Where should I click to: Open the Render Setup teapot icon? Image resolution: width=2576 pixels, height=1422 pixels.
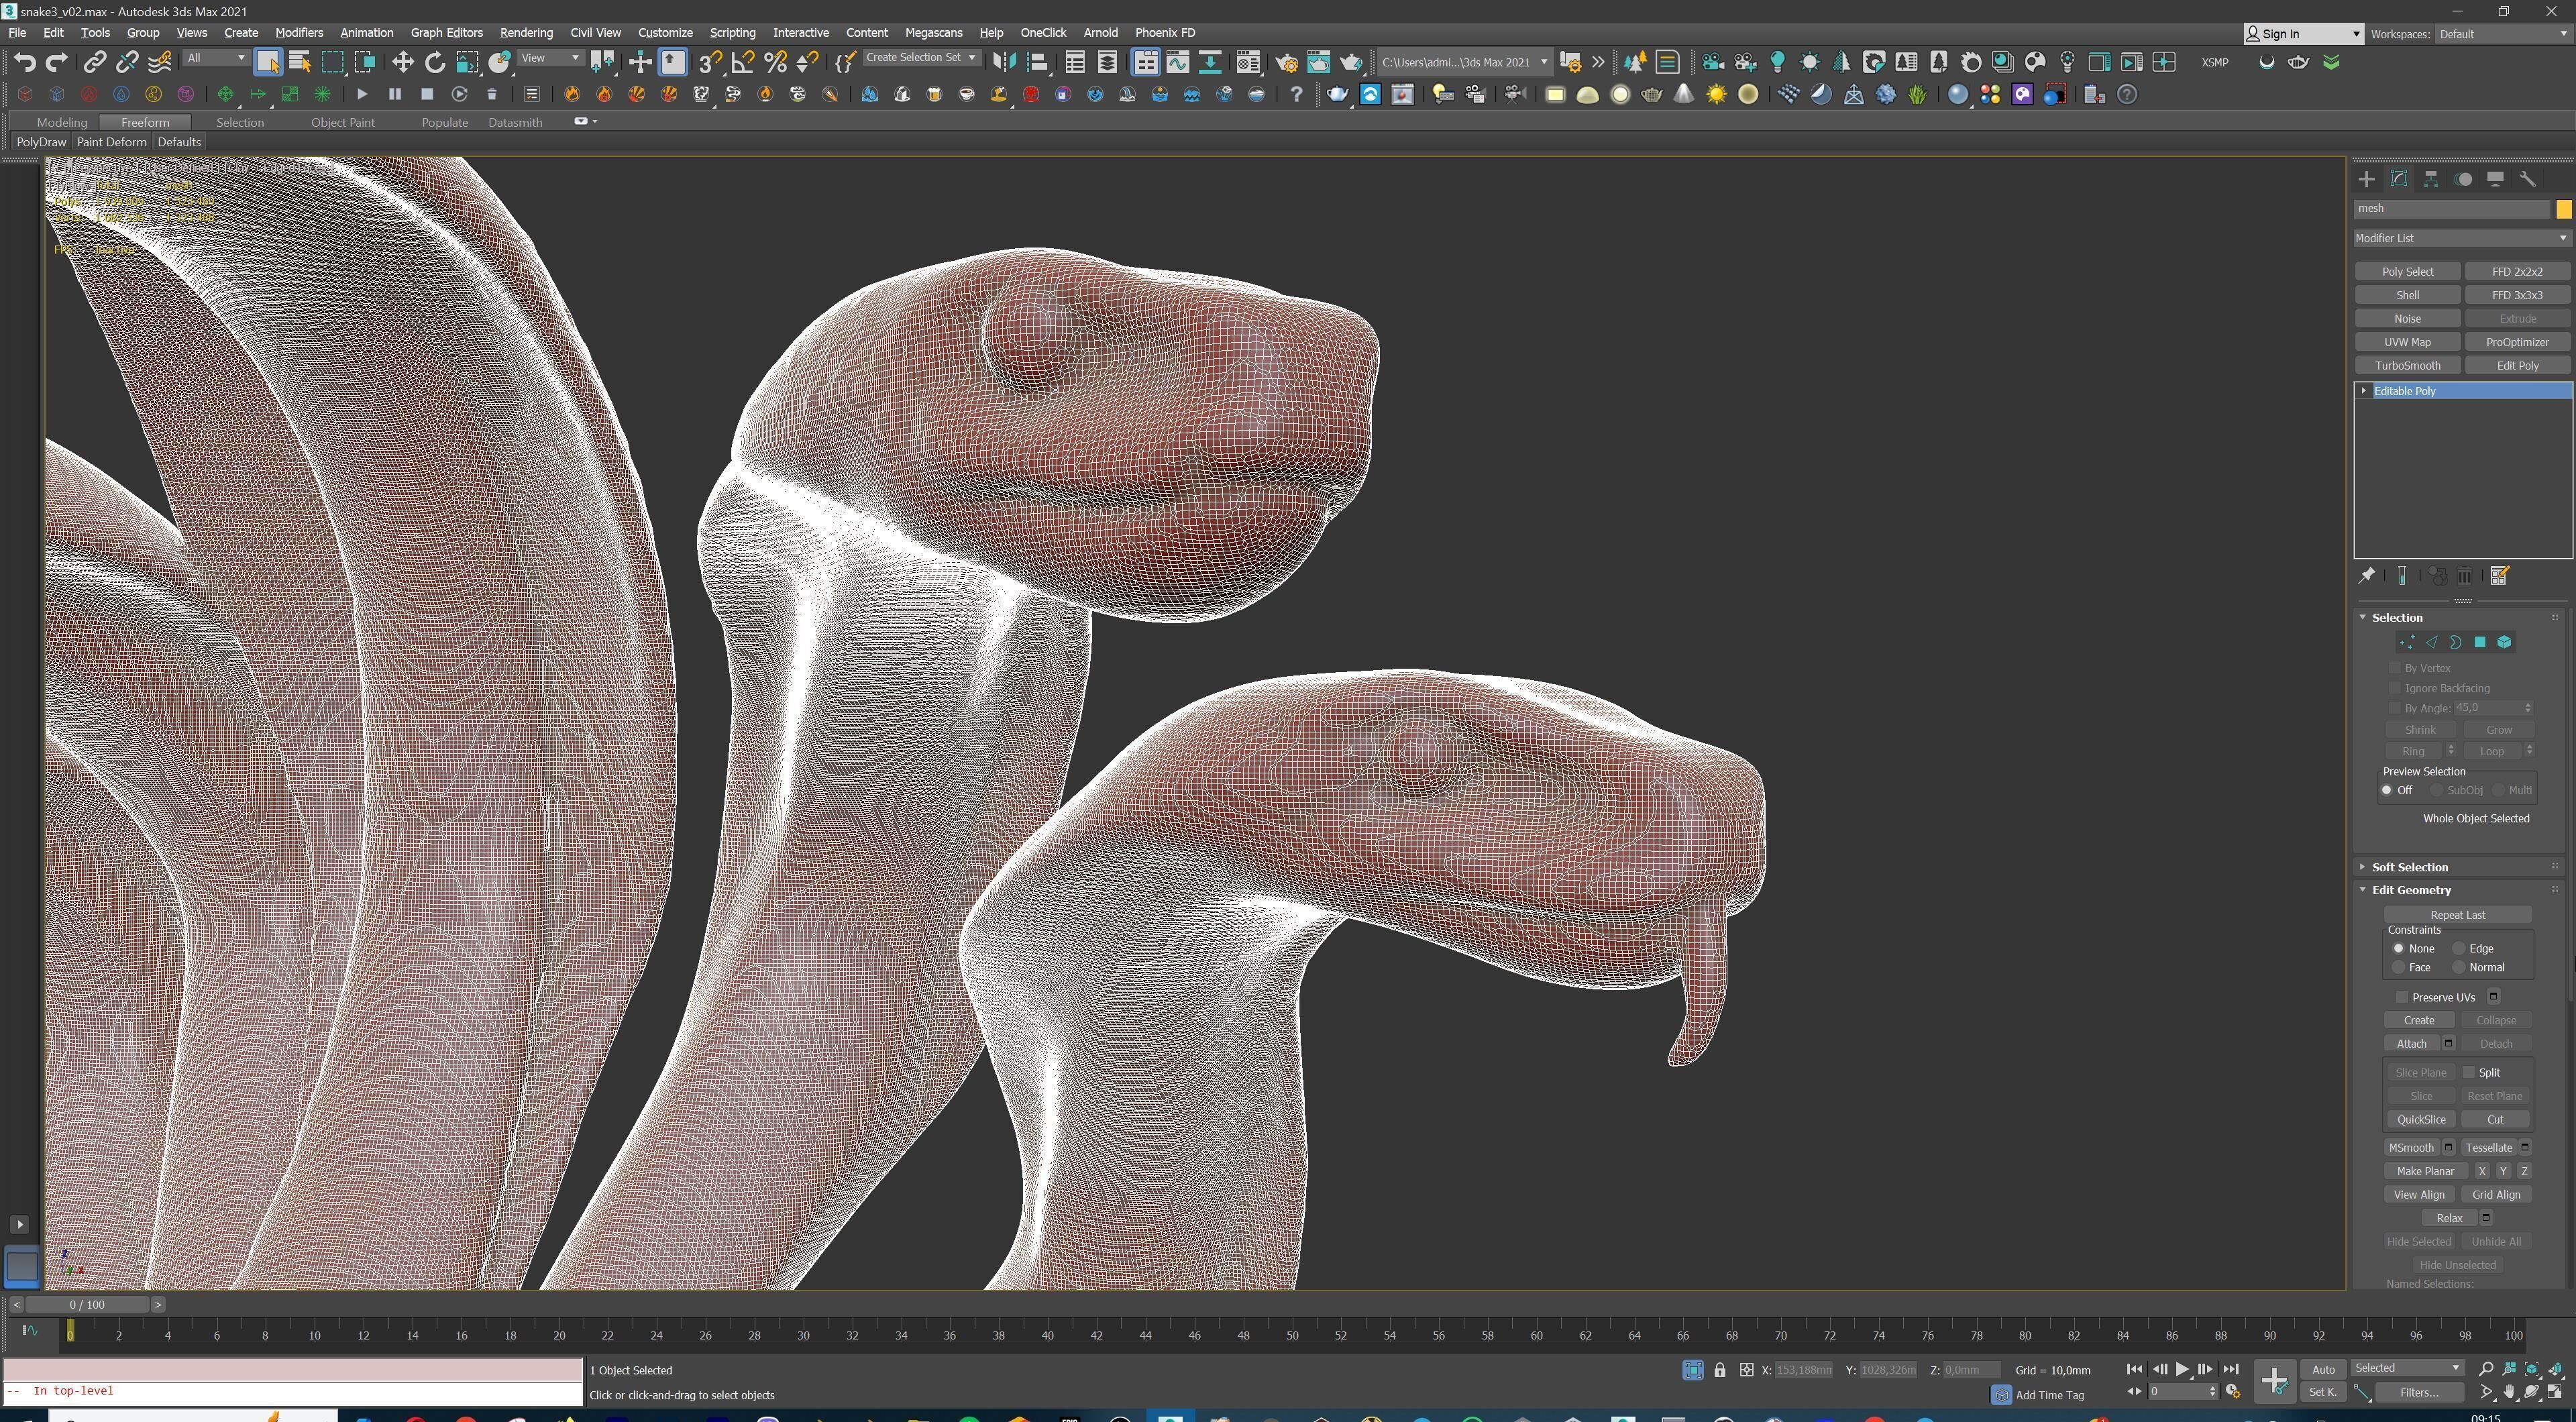(1286, 63)
